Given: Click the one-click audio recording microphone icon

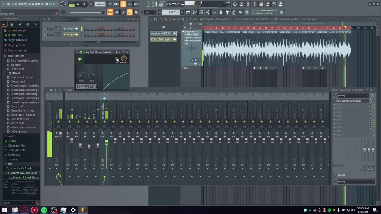Looking at the screenshot, I should pos(248,4).
